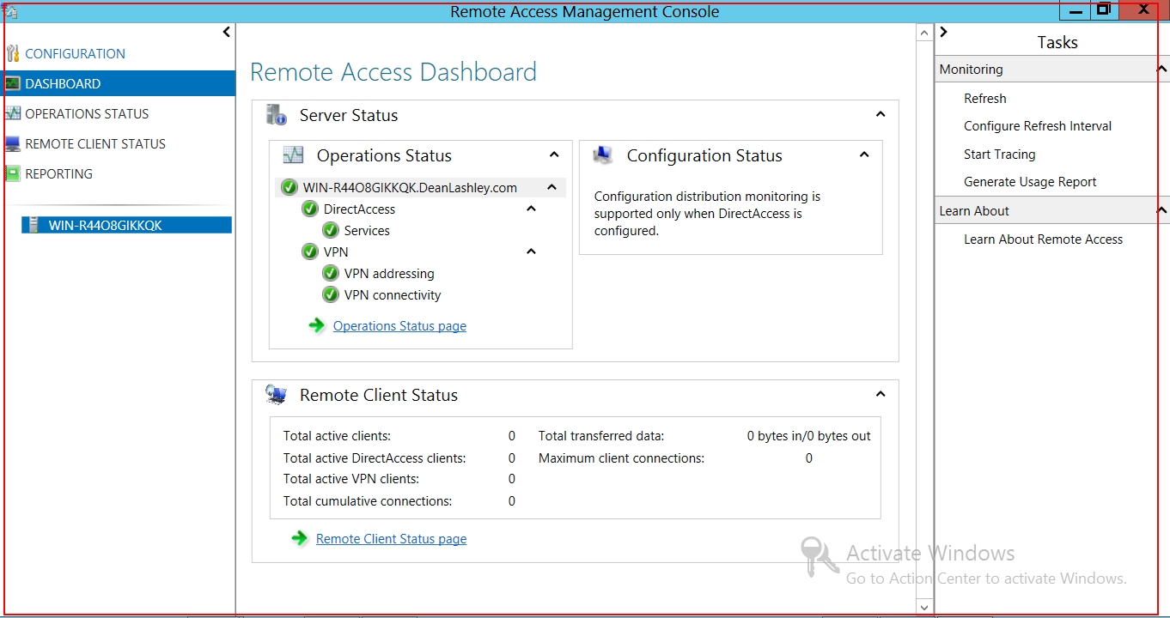
Task: Click the Dashboard monitor icon in the sidebar
Action: (x=12, y=83)
